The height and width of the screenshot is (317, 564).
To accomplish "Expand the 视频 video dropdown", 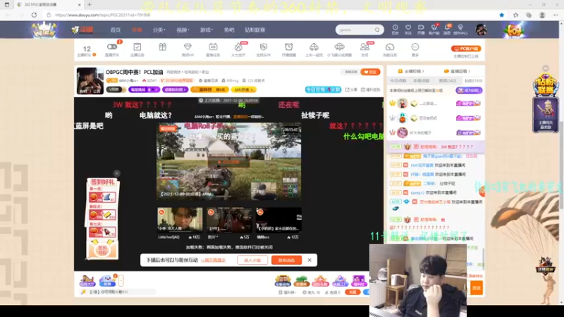I will (x=183, y=30).
